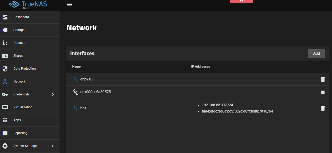The image size is (332, 153).
Task: Expand the System Settings submenu arrow
Action: 53,146
